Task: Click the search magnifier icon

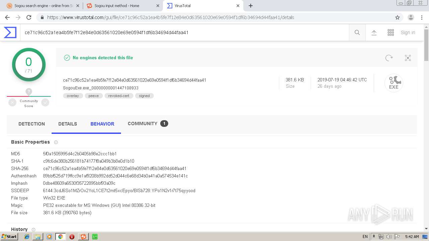Action: (357, 32)
